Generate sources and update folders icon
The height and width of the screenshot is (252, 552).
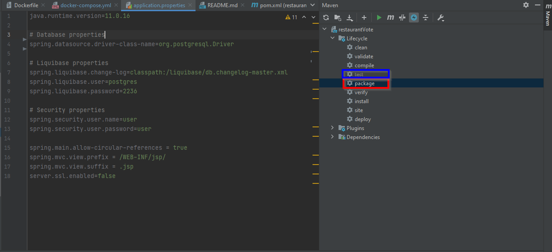[338, 17]
